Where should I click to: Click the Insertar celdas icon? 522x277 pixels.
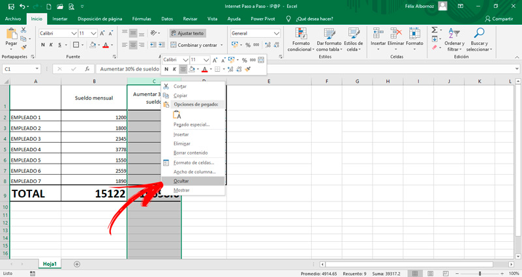[378, 33]
